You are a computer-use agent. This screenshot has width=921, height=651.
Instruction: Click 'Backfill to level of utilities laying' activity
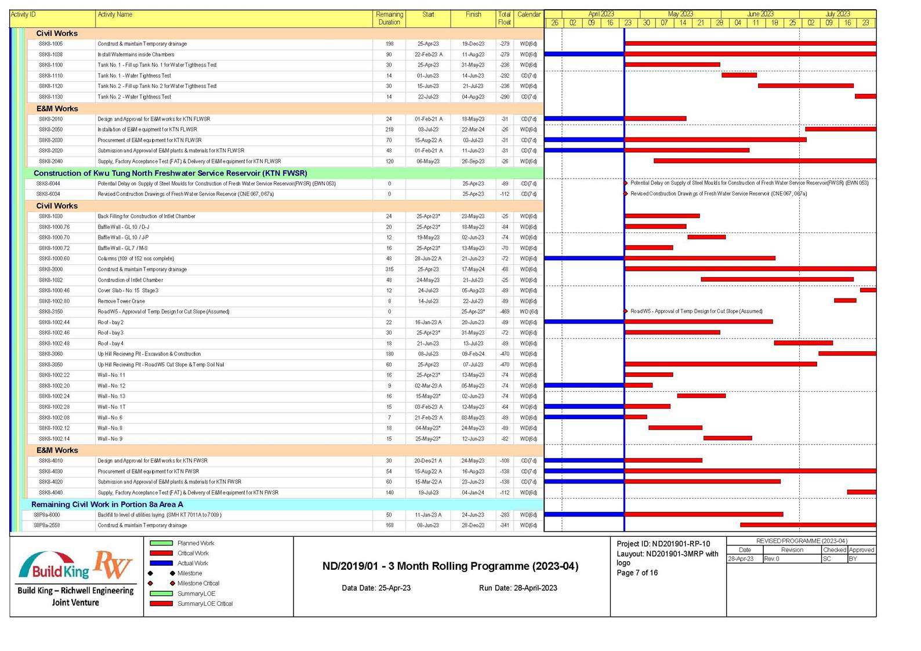(x=159, y=515)
